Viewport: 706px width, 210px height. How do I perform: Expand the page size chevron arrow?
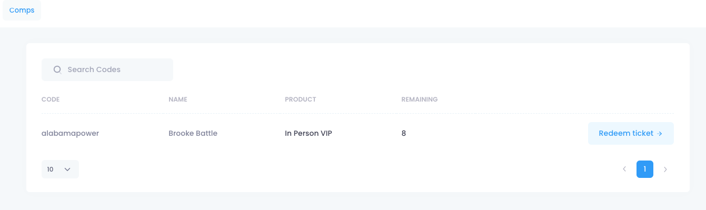(x=67, y=169)
